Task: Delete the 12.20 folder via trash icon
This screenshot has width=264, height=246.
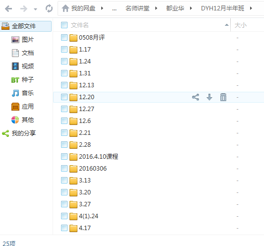Action: (x=223, y=97)
